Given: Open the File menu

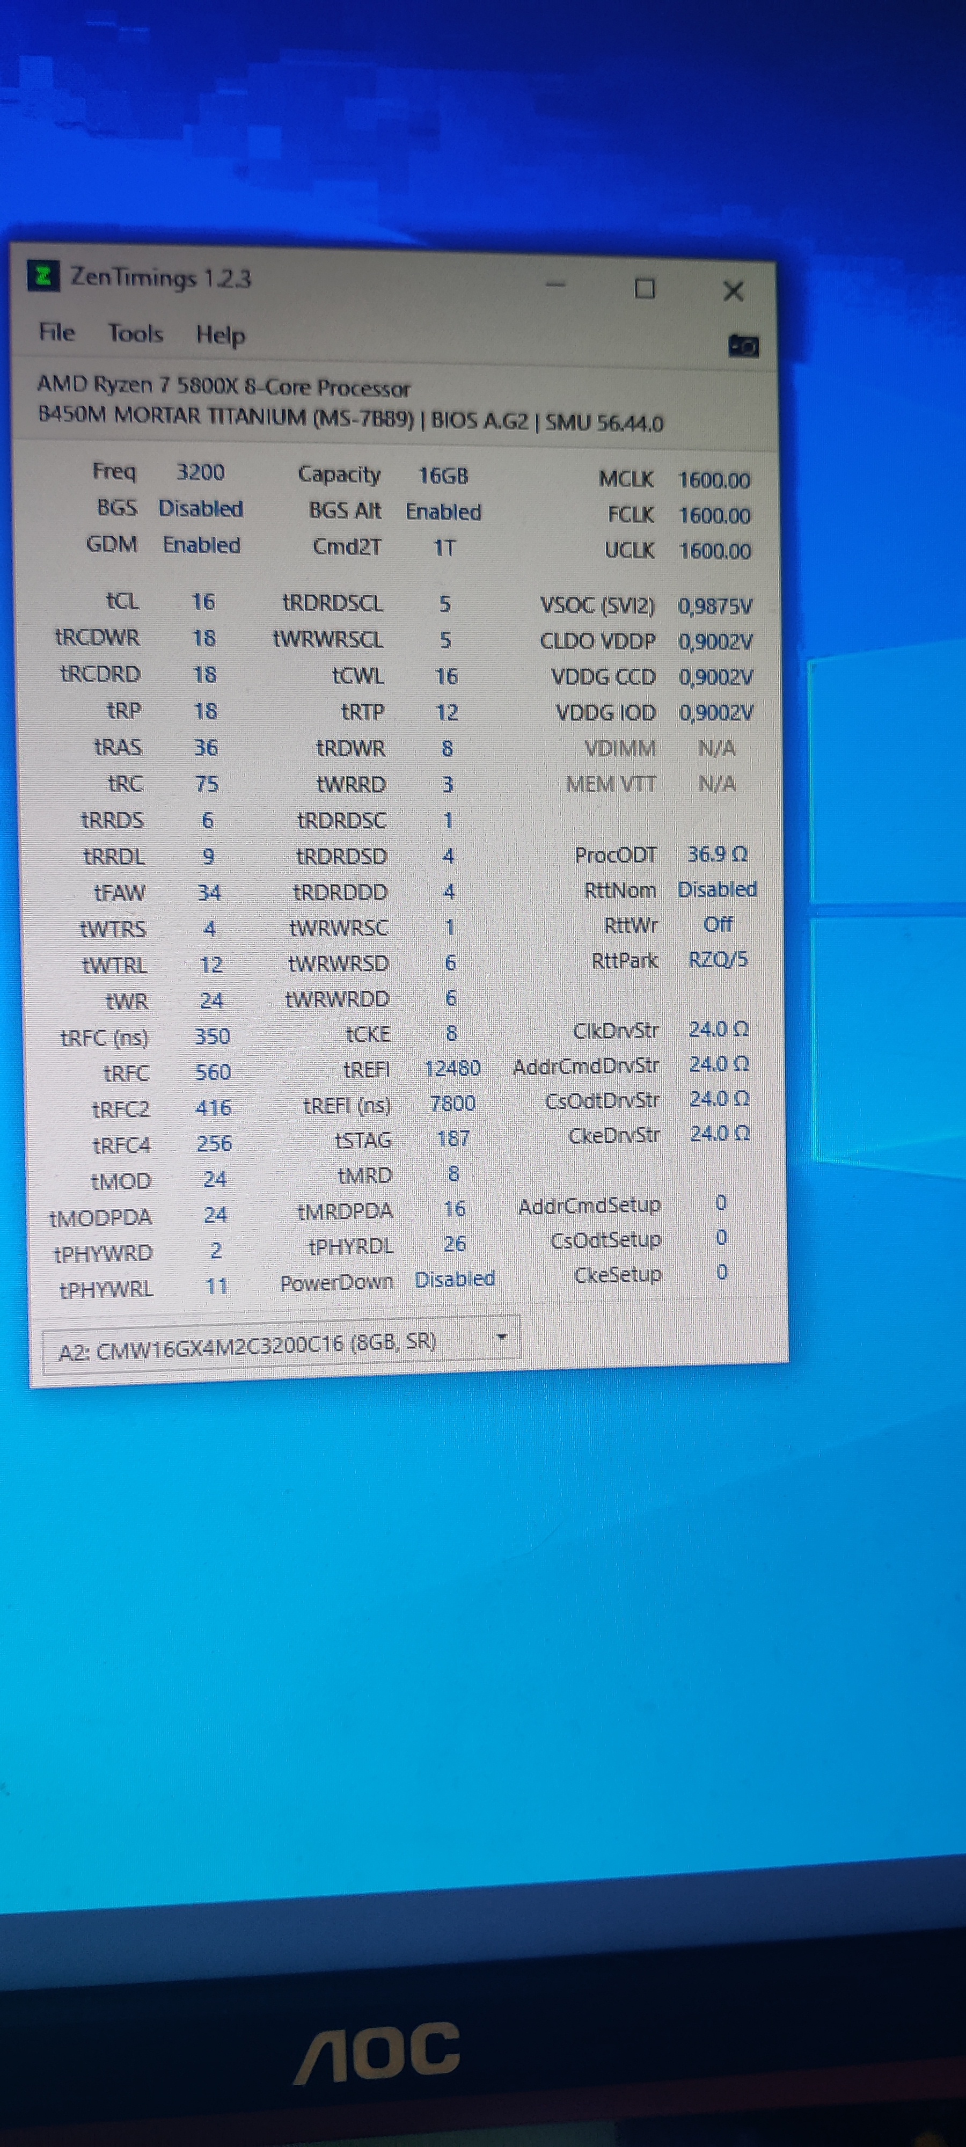Looking at the screenshot, I should [57, 332].
